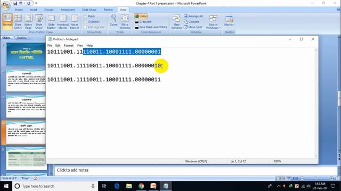Select Pure Black and White mode
The width and height of the screenshot is (341, 191).
[x=151, y=27]
